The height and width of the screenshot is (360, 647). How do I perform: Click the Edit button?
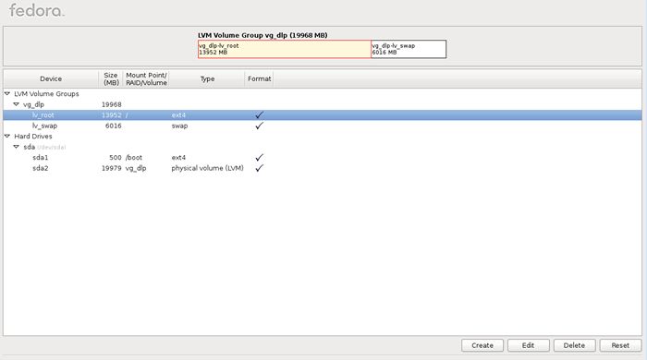pos(528,345)
